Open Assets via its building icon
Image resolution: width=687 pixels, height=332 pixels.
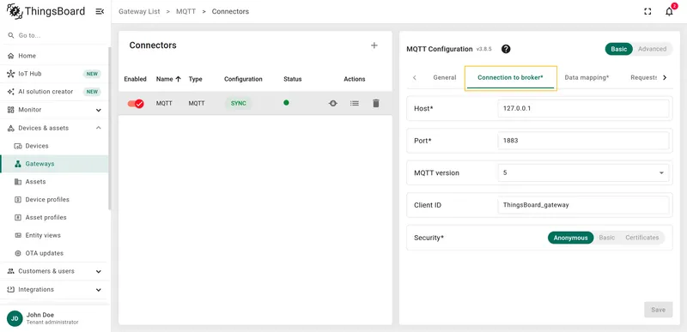click(18, 182)
